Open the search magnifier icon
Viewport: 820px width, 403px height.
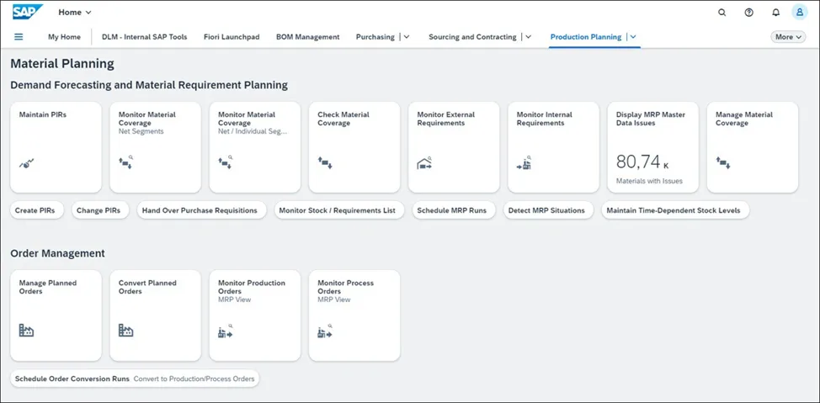(x=721, y=13)
